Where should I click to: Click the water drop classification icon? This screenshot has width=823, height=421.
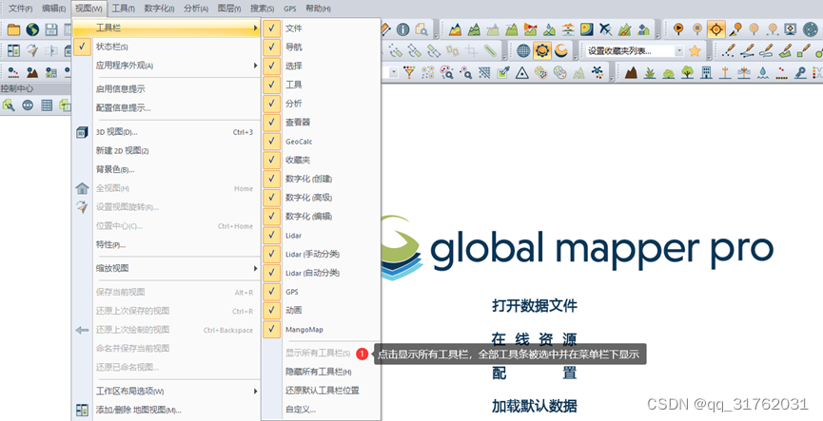[x=763, y=72]
